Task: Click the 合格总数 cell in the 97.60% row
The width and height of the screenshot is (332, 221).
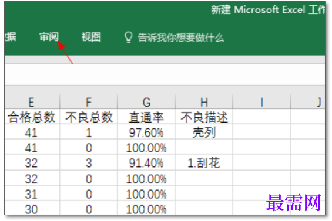Action: tap(32, 132)
